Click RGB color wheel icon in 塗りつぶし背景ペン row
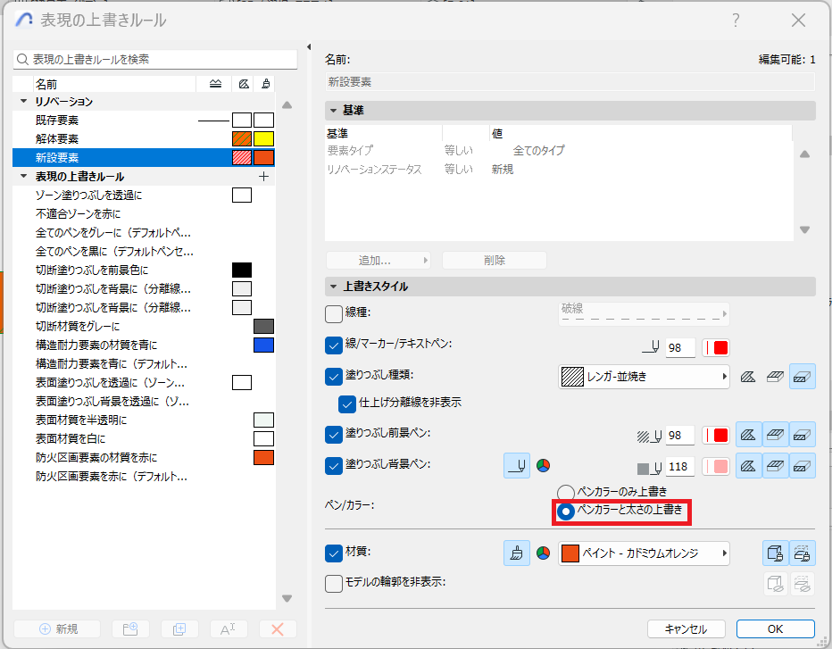Image resolution: width=832 pixels, height=649 pixels. (543, 466)
